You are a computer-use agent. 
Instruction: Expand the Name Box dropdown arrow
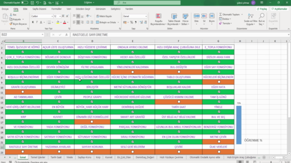point(42,35)
